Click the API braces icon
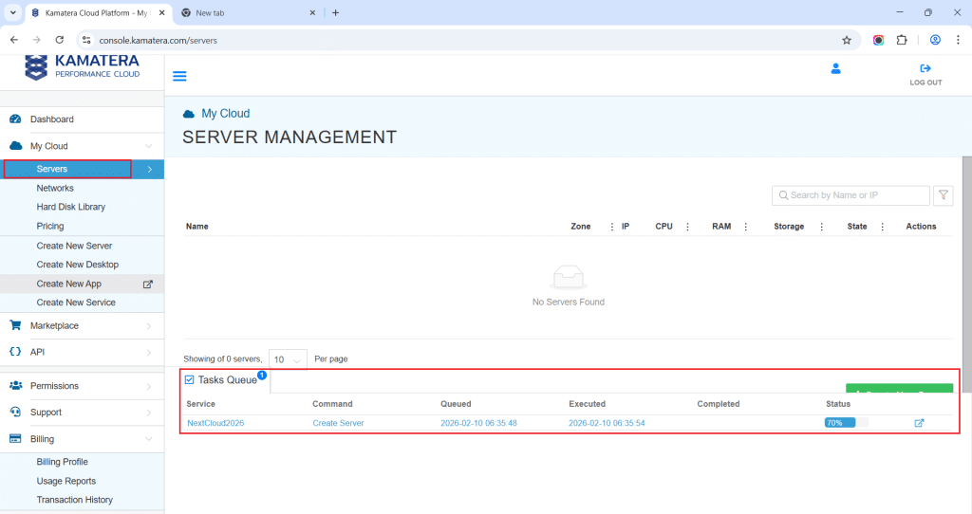The height and width of the screenshot is (514, 972). (x=15, y=352)
